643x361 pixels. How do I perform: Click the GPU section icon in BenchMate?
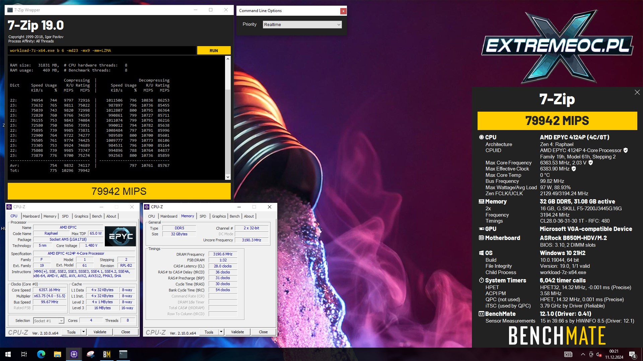point(481,229)
